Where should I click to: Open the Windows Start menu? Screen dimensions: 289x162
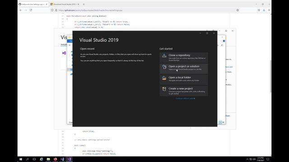pyautogui.click(x=21, y=159)
